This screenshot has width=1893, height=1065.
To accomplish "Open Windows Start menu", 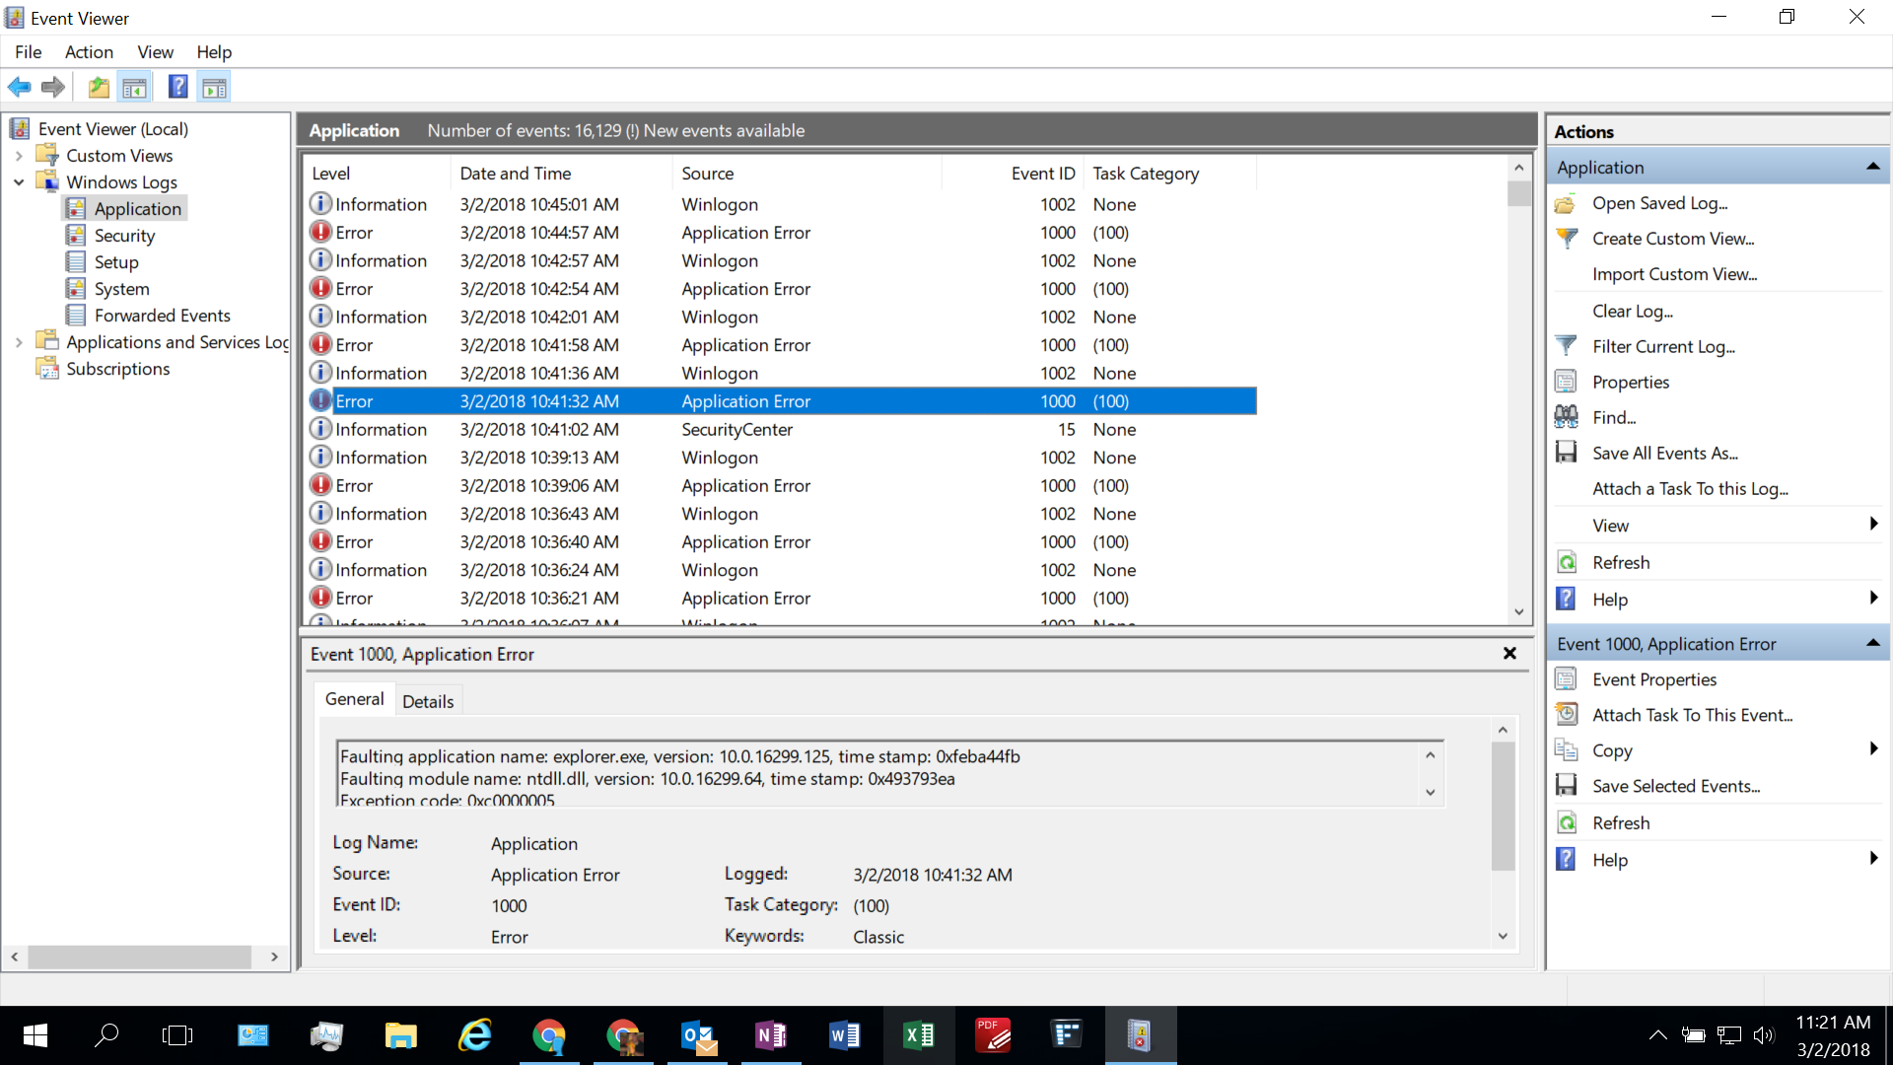I will [x=35, y=1035].
